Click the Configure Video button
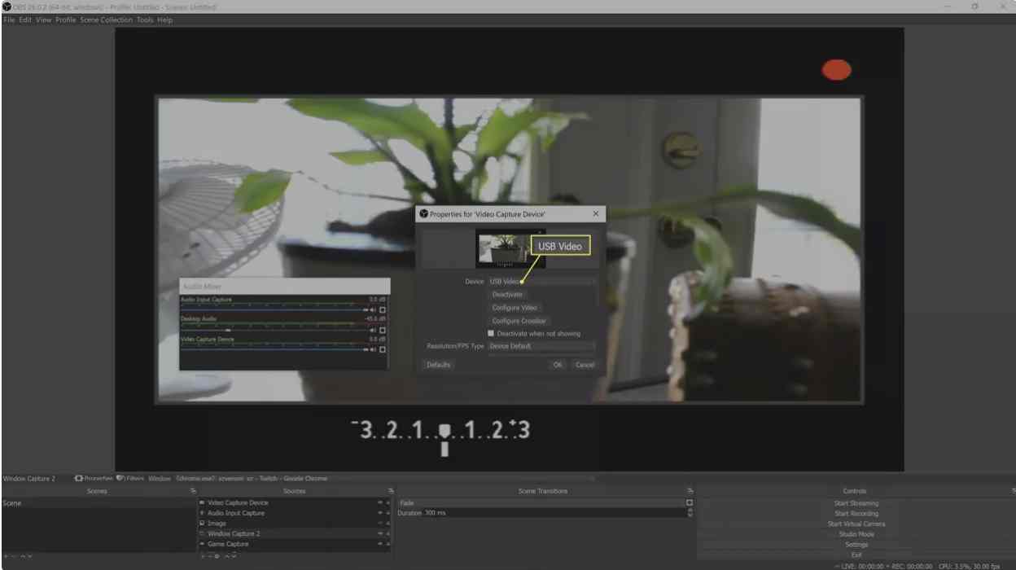 pyautogui.click(x=515, y=308)
